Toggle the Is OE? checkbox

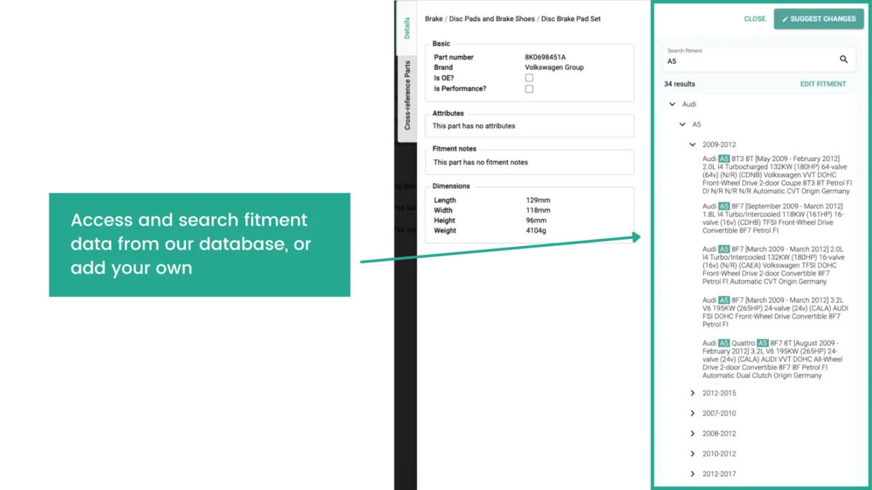(529, 78)
